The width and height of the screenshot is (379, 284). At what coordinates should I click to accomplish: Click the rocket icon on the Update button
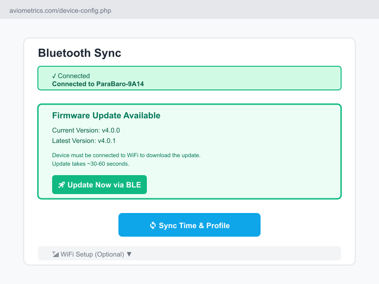click(x=61, y=185)
